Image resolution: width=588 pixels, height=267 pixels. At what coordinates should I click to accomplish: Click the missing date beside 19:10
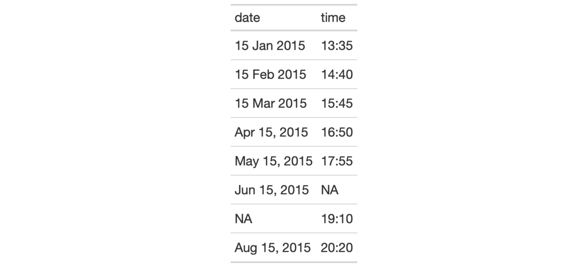[x=243, y=218]
